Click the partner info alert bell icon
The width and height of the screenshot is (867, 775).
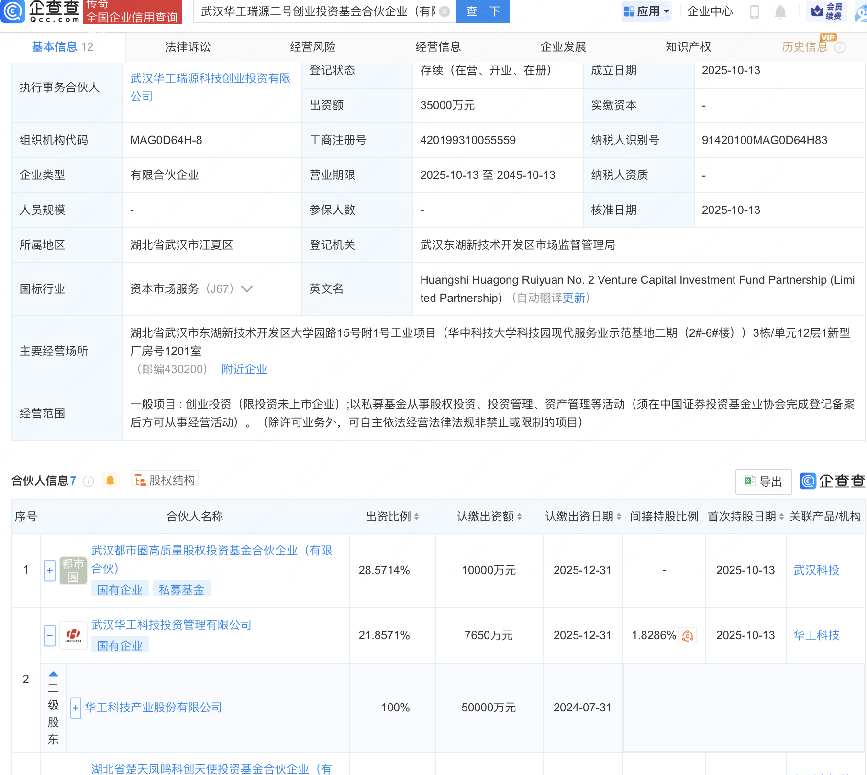tap(110, 480)
